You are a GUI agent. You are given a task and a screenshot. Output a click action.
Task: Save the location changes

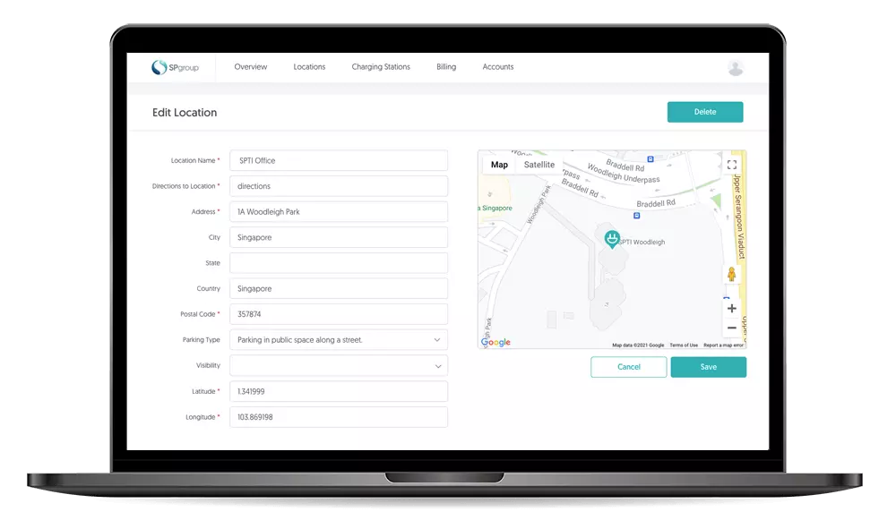709,367
